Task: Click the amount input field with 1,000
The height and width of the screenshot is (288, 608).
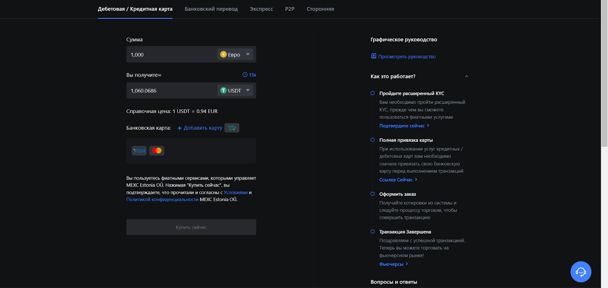Action: 171,55
